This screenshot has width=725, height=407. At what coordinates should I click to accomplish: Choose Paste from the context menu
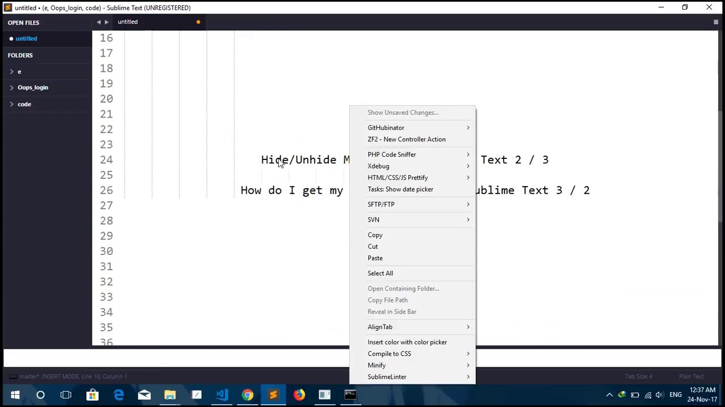pos(412,258)
